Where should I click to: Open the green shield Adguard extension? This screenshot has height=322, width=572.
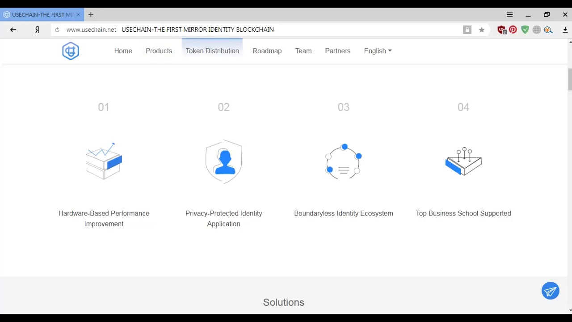525,30
